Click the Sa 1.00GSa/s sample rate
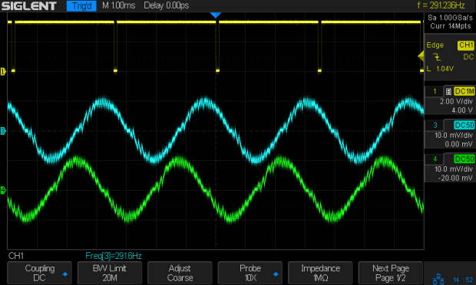The width and height of the screenshot is (476, 285). pyautogui.click(x=450, y=18)
